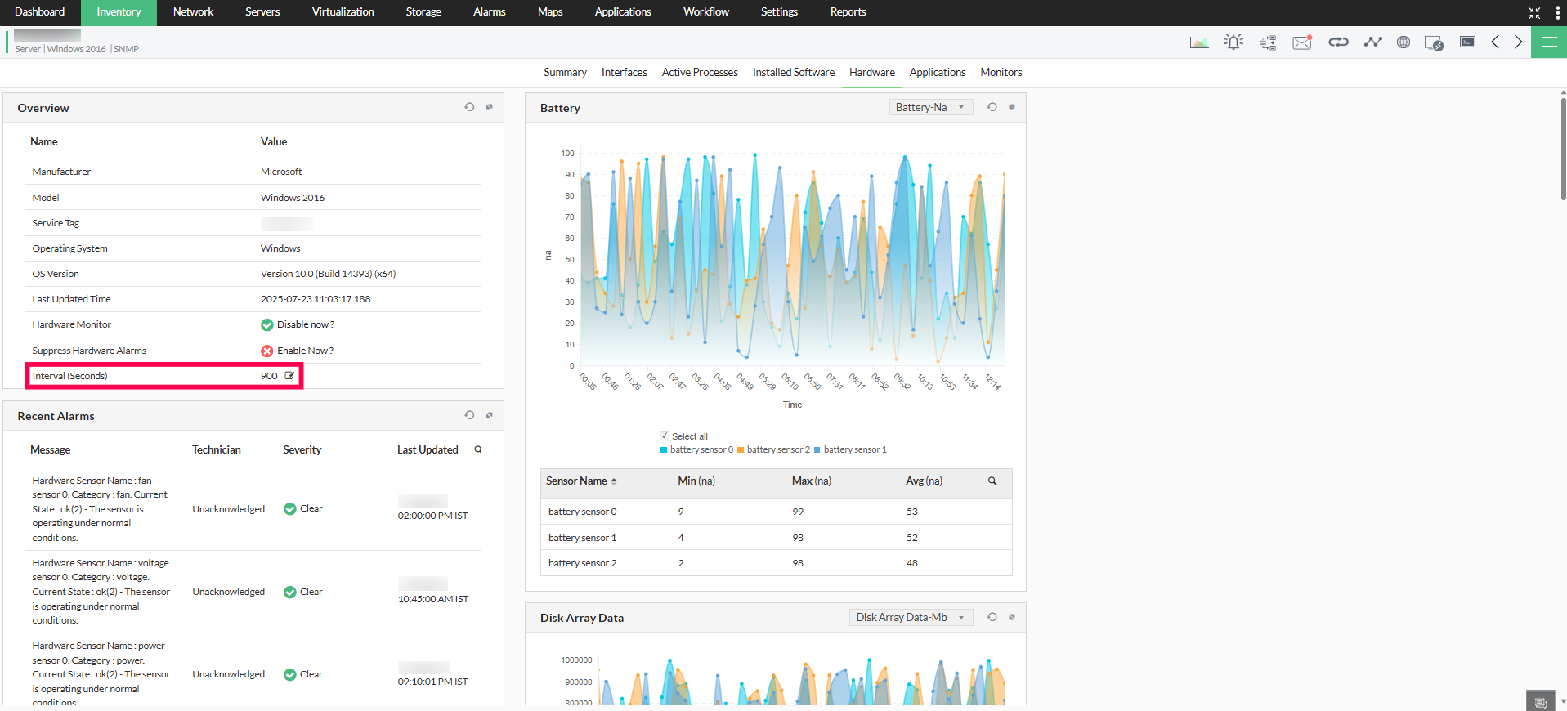Click the search icon in Recent Alarms table
This screenshot has height=711, width=1567.
478,449
